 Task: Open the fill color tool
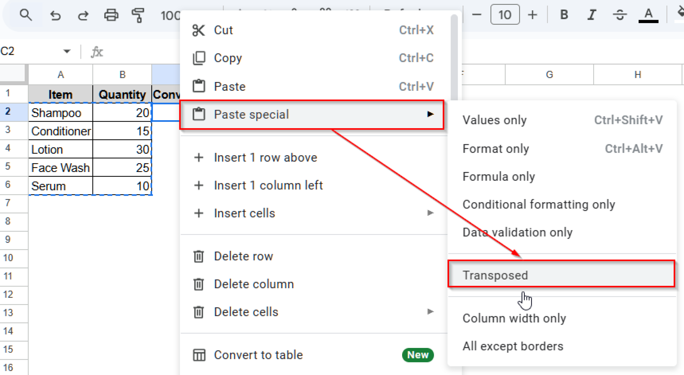680,13
